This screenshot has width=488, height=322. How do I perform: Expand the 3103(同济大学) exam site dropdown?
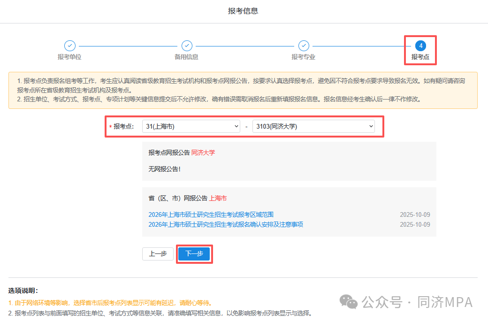point(313,126)
